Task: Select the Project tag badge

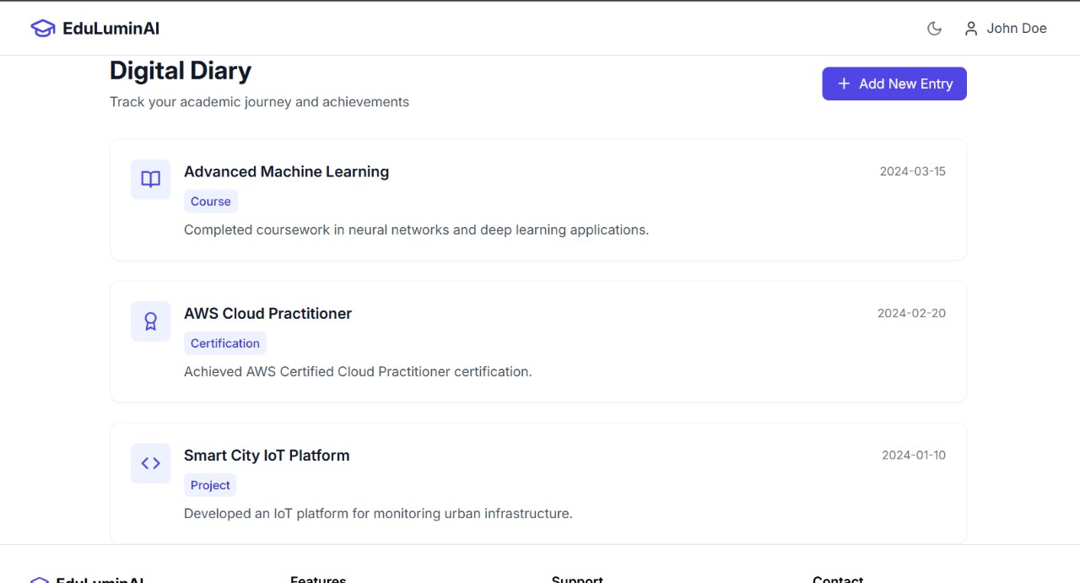Action: pos(210,485)
